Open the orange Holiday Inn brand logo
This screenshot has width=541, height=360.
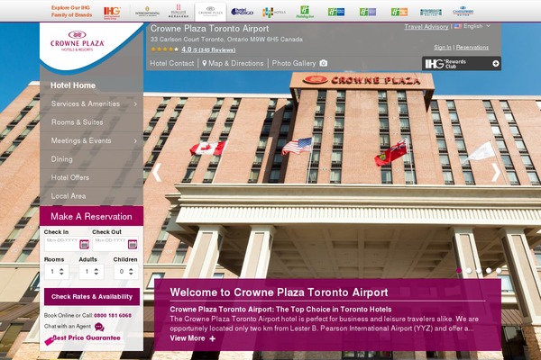point(399,12)
